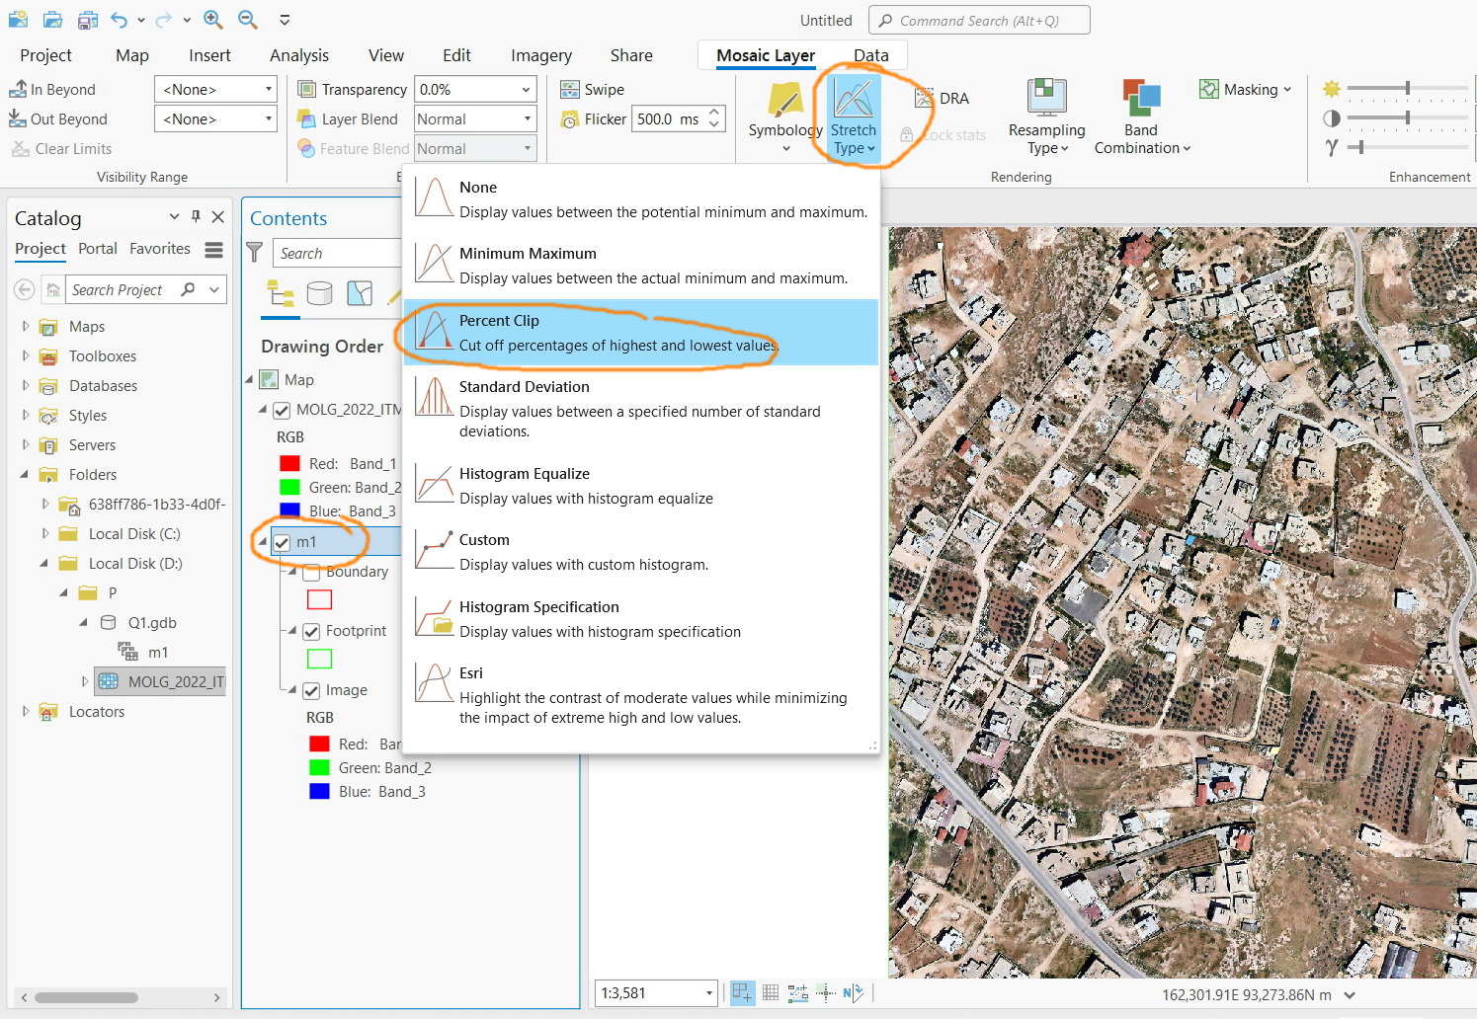Click the Flicker tool icon
This screenshot has height=1019, width=1477.
click(571, 118)
